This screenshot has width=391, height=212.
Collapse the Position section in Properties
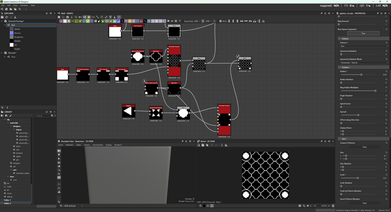pos(339,67)
